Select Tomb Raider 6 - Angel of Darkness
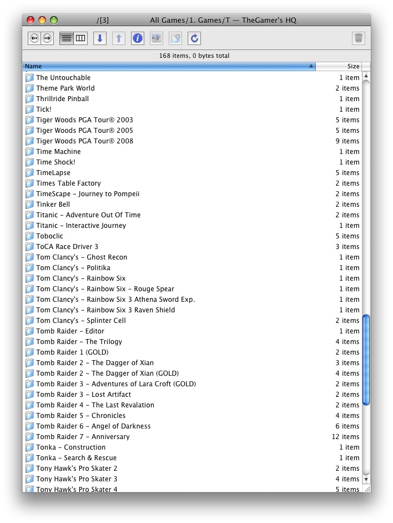Screen dimensions: 393x523 (93, 426)
